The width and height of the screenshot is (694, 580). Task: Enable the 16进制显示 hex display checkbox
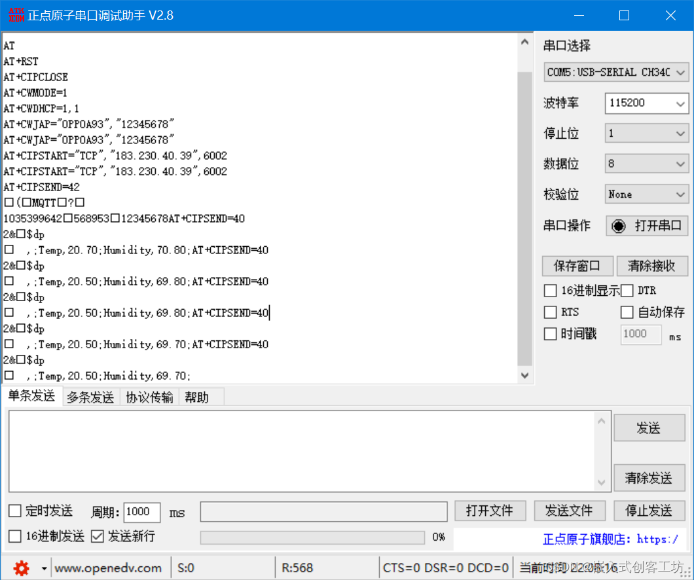[x=550, y=290]
